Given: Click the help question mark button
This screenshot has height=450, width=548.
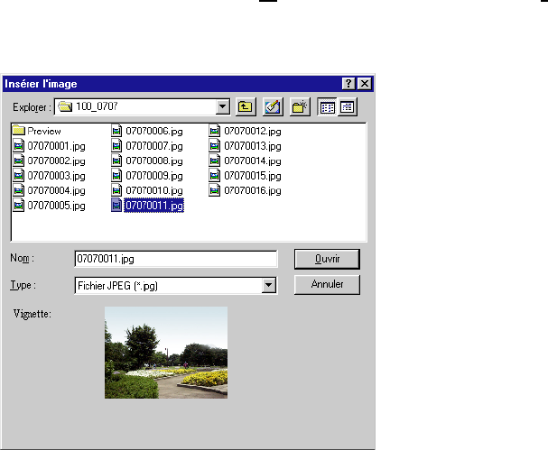Looking at the screenshot, I should tap(348, 84).
